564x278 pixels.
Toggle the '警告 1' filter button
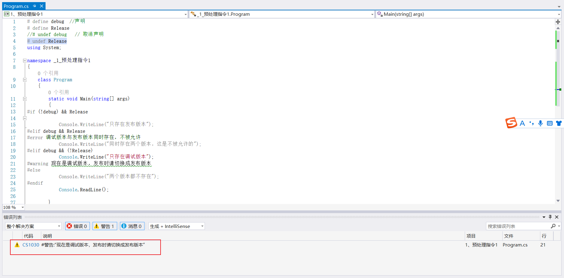tap(105, 226)
